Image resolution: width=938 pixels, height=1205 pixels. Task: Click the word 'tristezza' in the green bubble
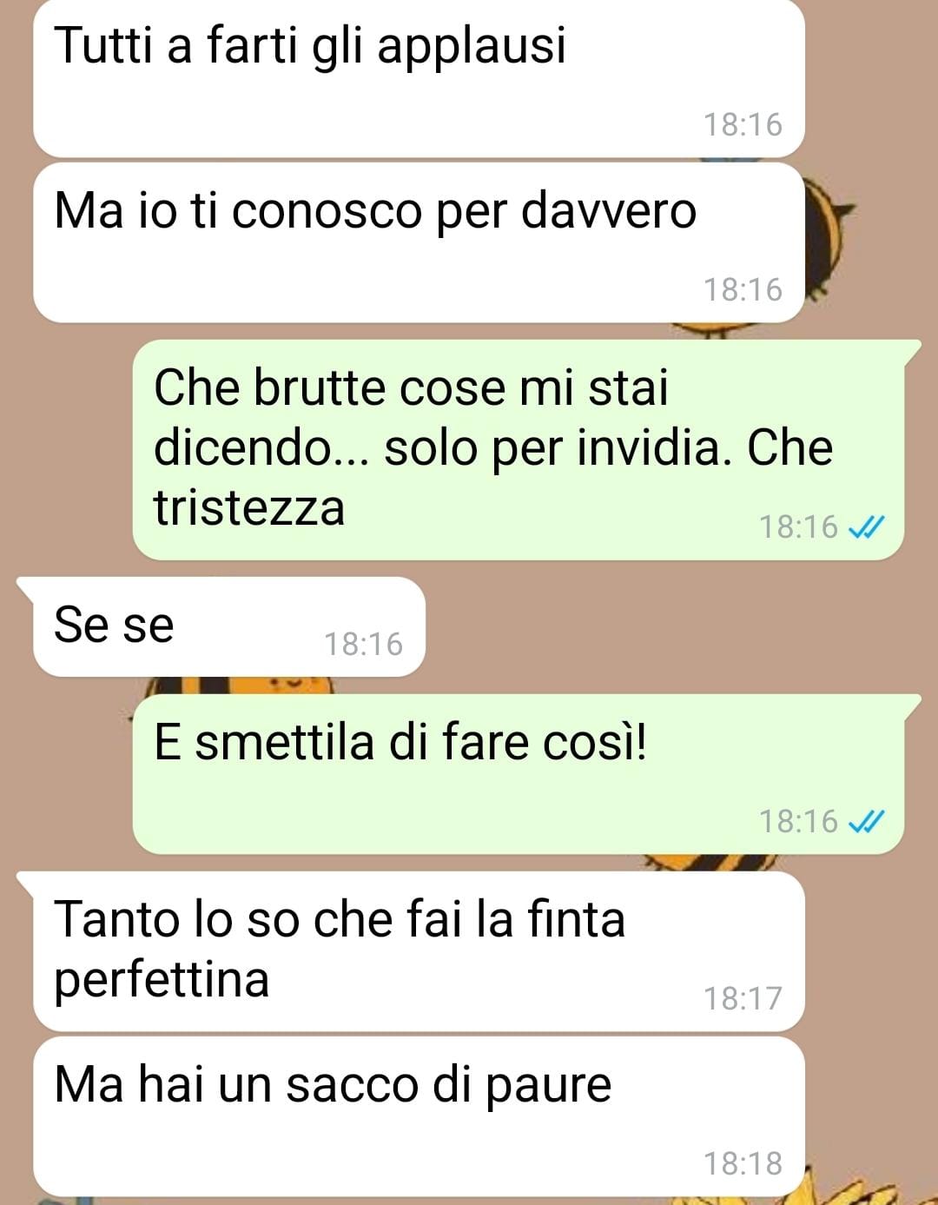click(x=249, y=507)
